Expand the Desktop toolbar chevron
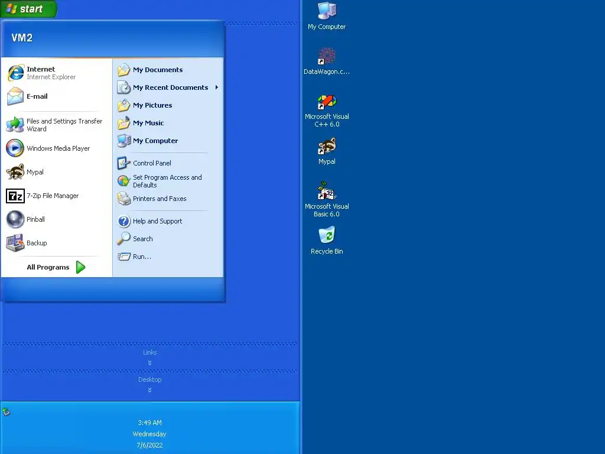 [x=149, y=390]
